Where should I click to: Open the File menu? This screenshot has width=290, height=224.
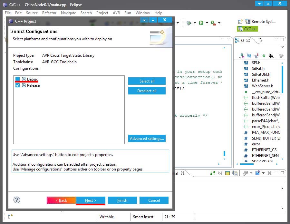(x=8, y=13)
